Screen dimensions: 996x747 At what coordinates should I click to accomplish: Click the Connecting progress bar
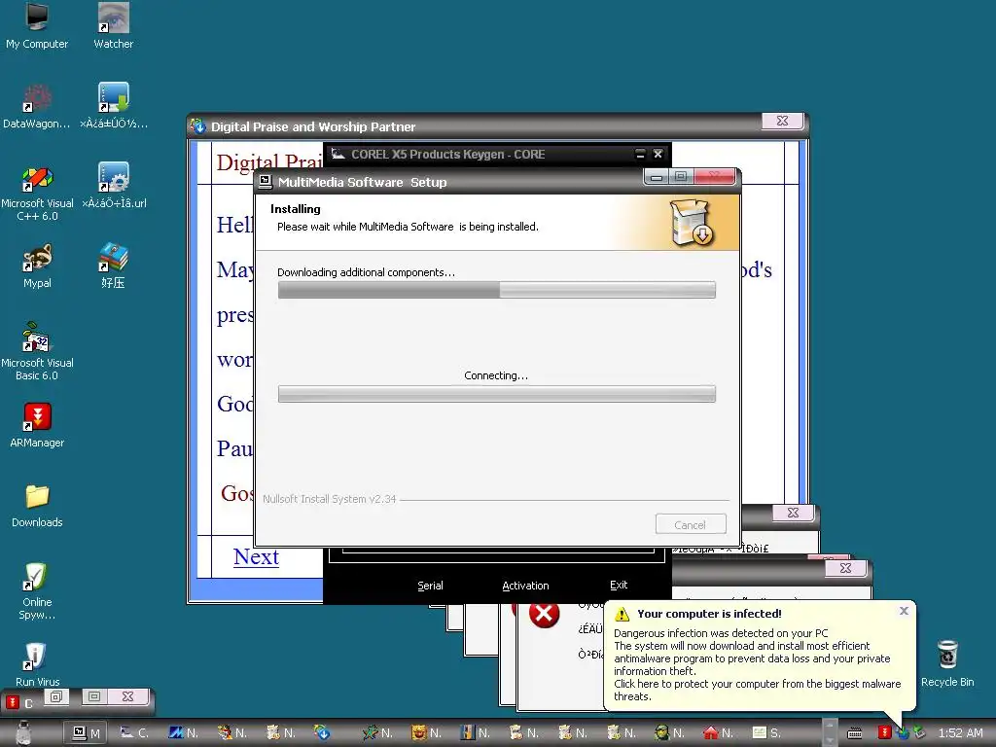[x=497, y=394]
